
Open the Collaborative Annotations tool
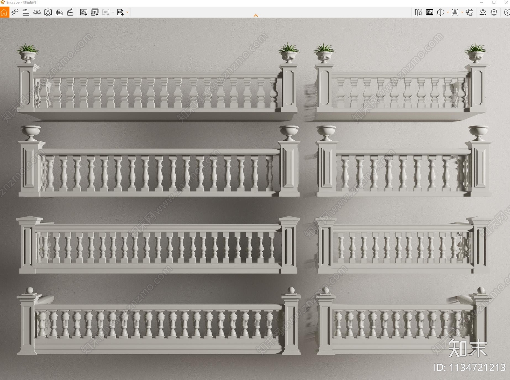[x=15, y=12]
